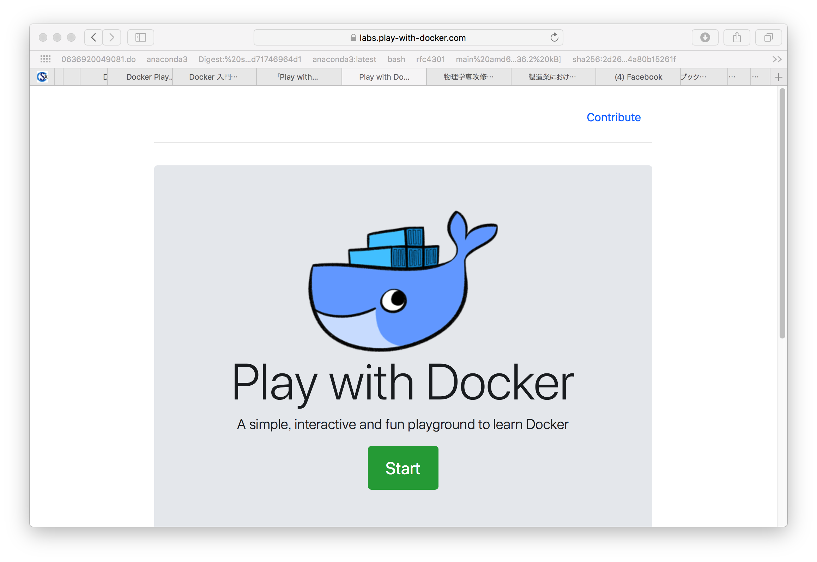Click the plus icon for new tab
Screen dimensions: 817x562
(x=778, y=77)
